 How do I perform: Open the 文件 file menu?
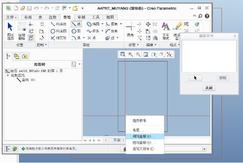pyautogui.click(x=11, y=17)
